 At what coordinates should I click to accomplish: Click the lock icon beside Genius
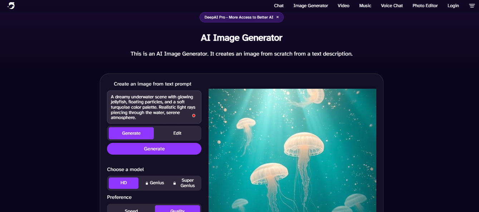coord(147,183)
